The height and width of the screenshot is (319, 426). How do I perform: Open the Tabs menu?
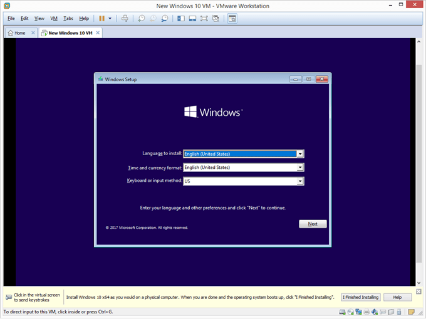[x=68, y=19]
